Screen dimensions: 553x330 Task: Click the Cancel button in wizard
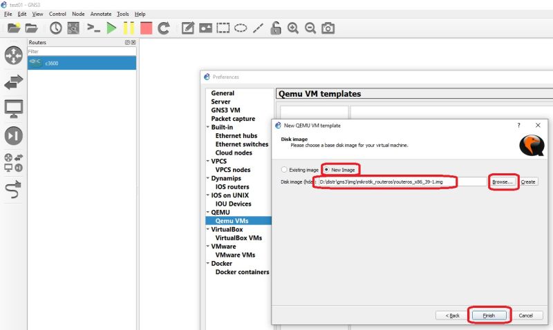tap(525, 316)
